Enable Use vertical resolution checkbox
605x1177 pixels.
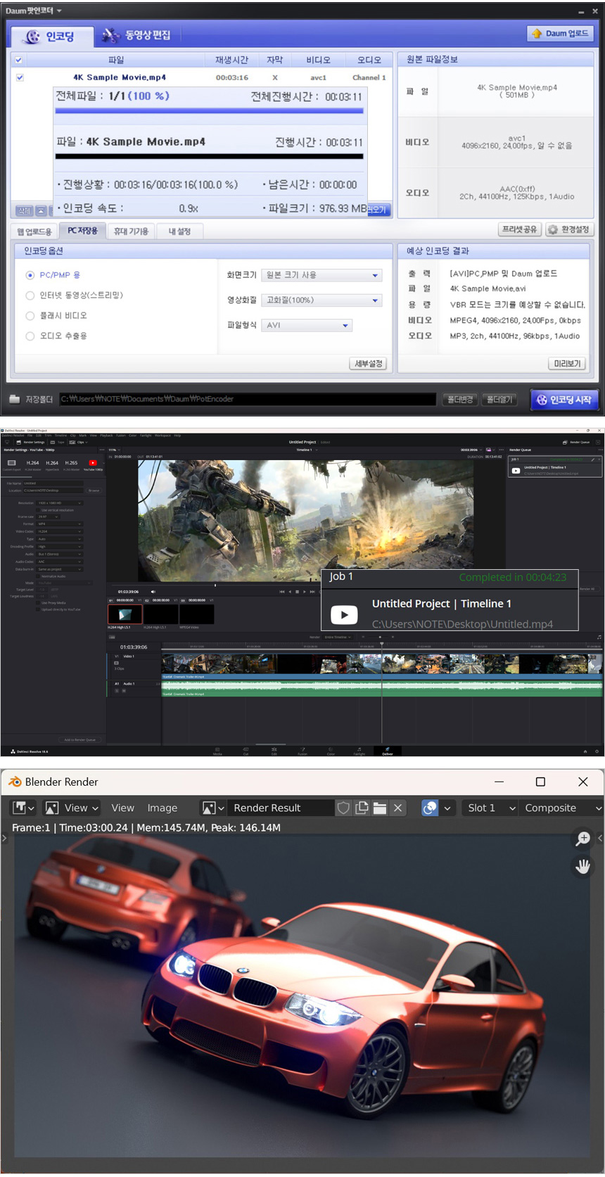(37, 510)
